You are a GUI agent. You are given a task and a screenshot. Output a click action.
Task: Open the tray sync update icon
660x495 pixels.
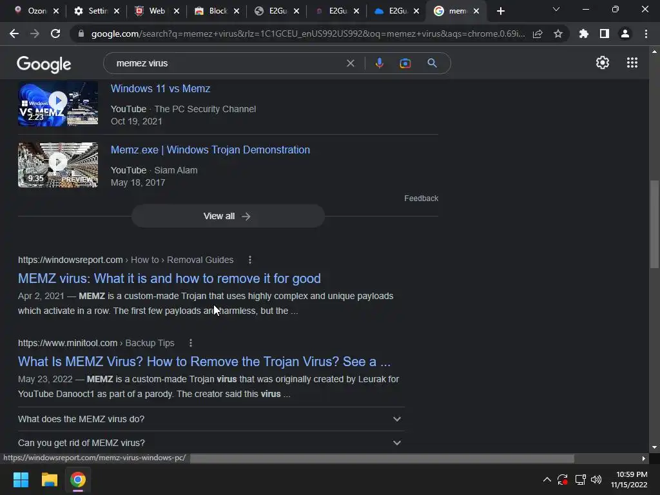coord(563,480)
